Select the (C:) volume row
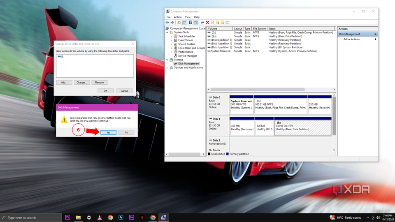Image resolution: width=395 pixels, height=222 pixels. [x=271, y=32]
